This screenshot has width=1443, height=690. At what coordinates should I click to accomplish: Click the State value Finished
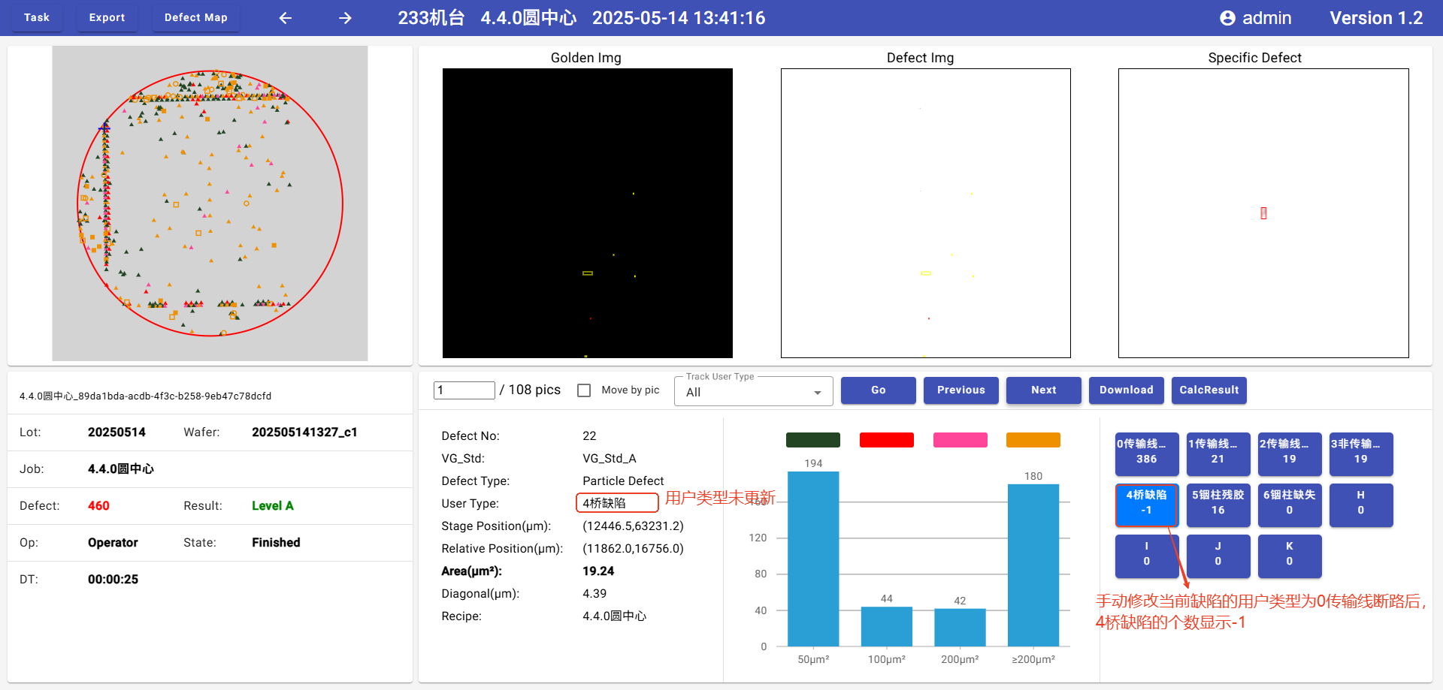[276, 543]
